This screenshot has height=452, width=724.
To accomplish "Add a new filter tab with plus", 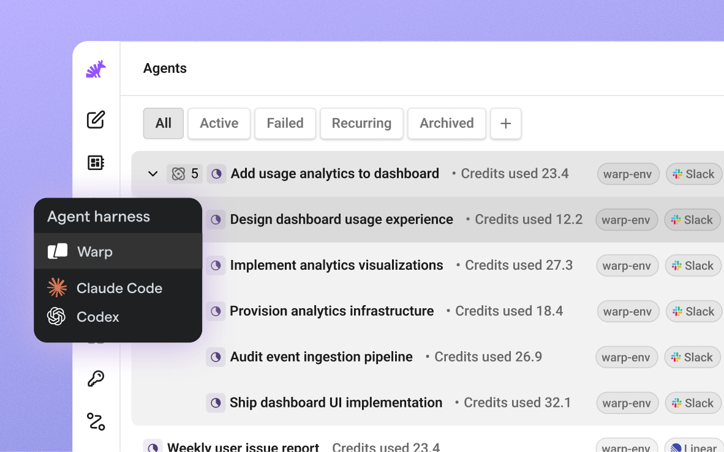I will pyautogui.click(x=505, y=123).
